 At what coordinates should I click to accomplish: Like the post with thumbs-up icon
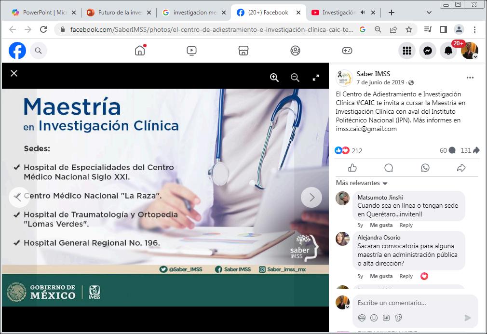352,168
